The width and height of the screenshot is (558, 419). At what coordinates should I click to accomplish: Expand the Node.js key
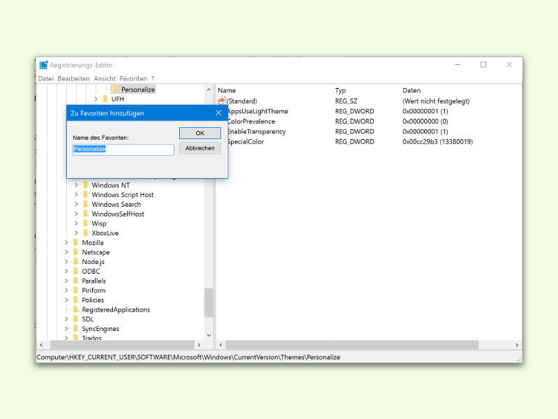tap(66, 261)
